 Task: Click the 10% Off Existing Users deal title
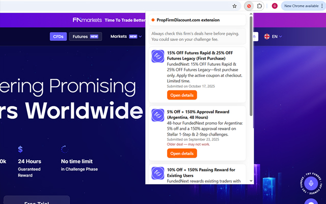[201, 170]
